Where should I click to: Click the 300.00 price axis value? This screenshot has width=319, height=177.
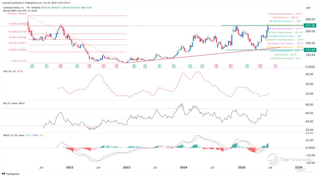[310, 31]
